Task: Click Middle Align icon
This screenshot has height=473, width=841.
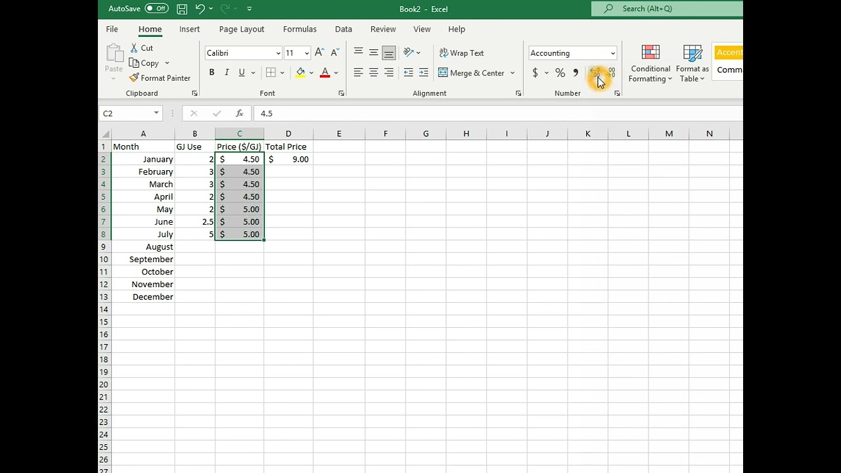Action: click(373, 53)
